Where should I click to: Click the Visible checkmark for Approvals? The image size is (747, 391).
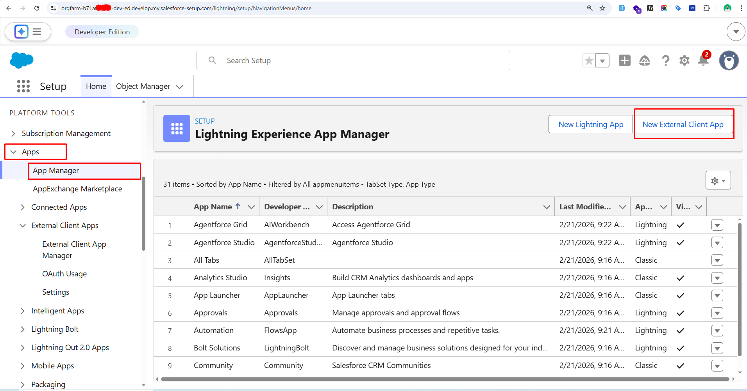(680, 313)
